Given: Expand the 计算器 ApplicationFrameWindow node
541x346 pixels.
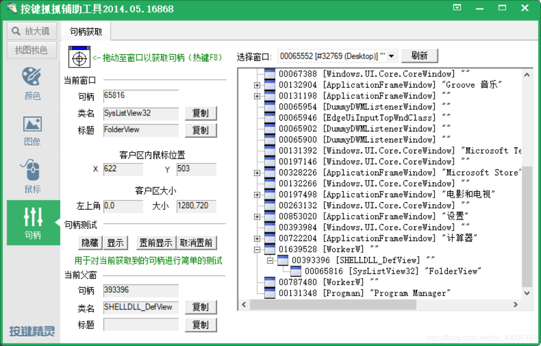Looking at the screenshot, I should 258,238.
